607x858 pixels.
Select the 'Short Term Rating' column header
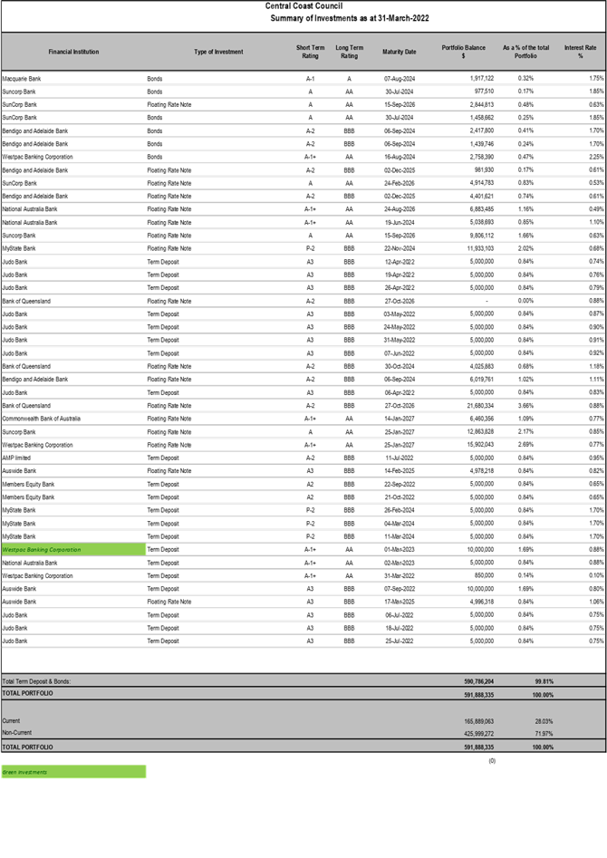click(311, 52)
